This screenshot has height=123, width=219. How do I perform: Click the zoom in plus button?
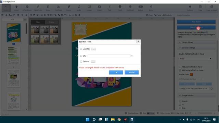215,113
